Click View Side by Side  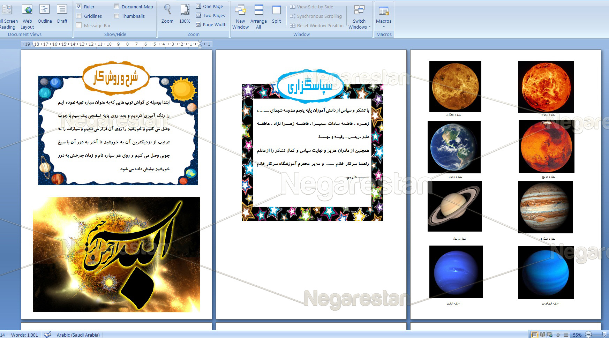coord(311,7)
